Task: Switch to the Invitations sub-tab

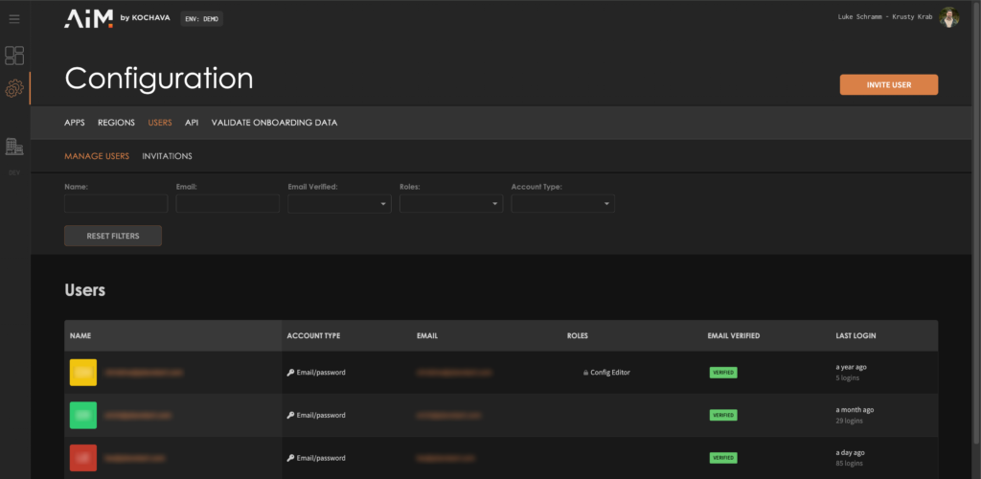Action: pyautogui.click(x=167, y=156)
